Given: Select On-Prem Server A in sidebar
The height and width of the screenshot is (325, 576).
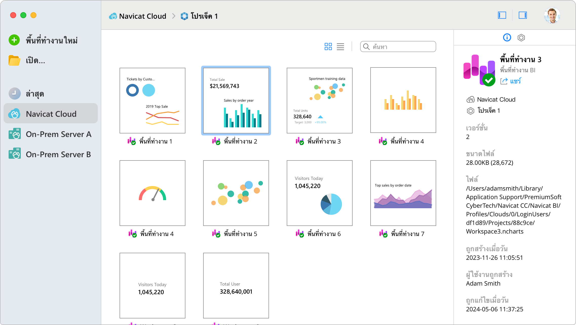Looking at the screenshot, I should (x=58, y=134).
